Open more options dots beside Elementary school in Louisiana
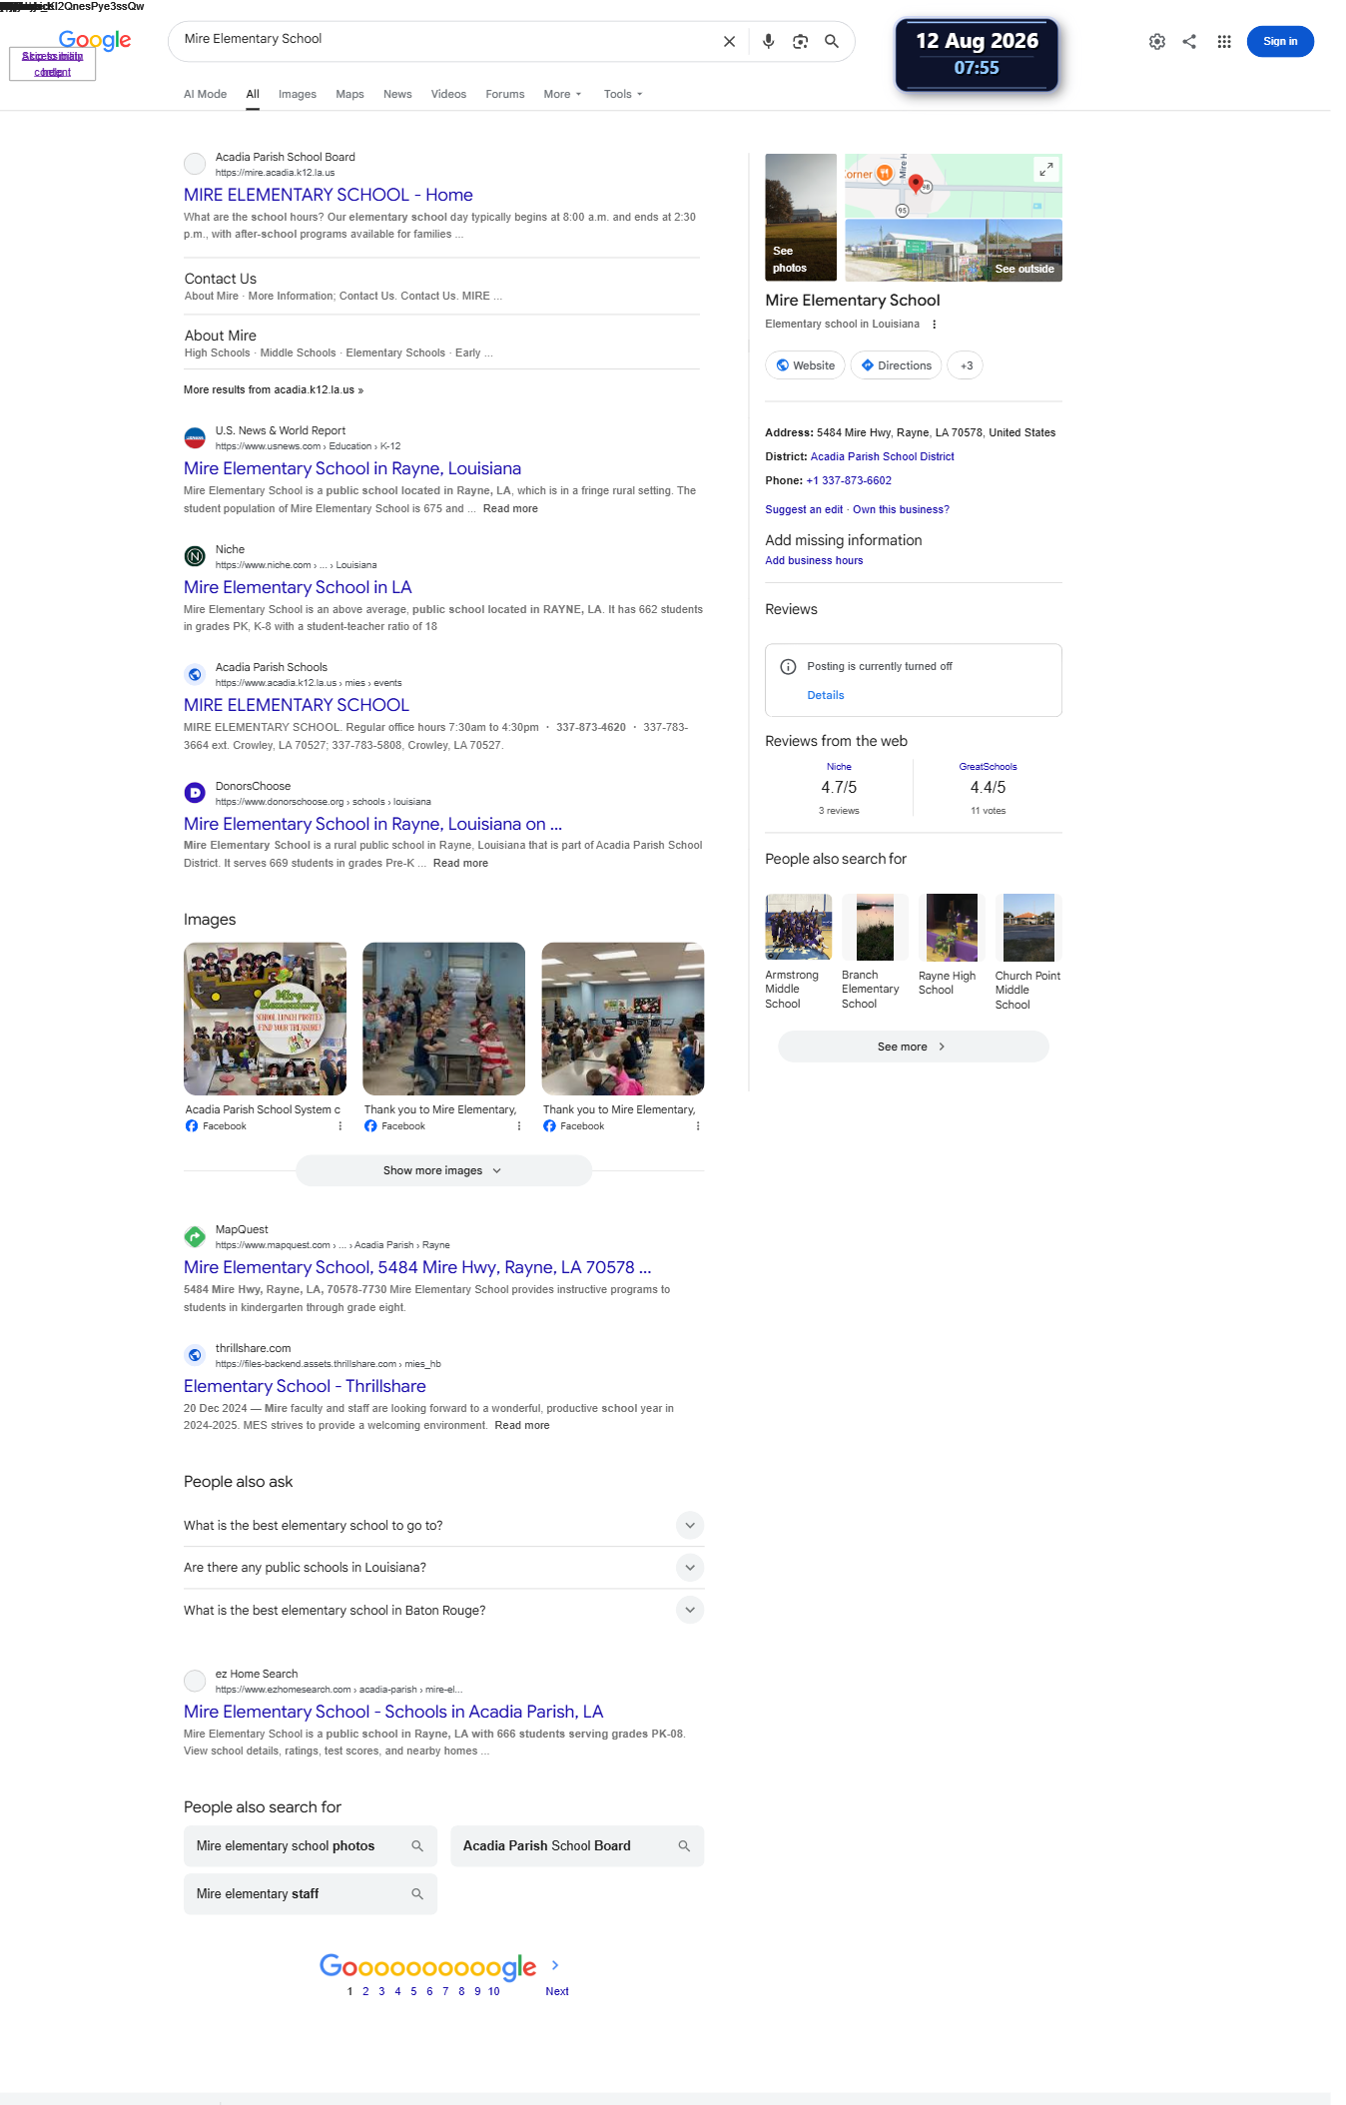Viewport: 1346px width, 2105px height. pos(935,325)
